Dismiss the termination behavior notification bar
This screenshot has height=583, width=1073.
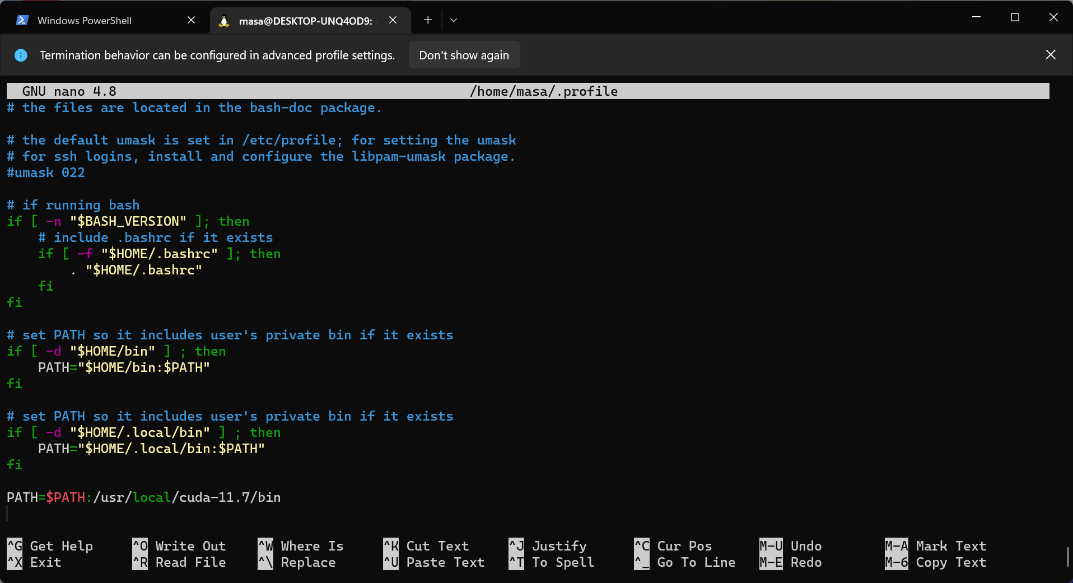[x=1051, y=55]
